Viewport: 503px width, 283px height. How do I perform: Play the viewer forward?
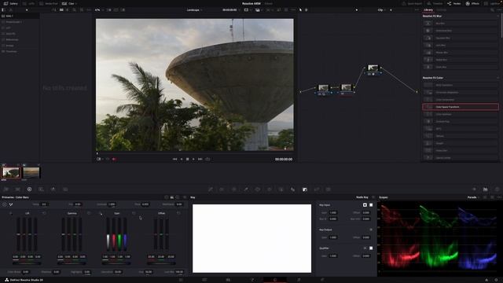(193, 159)
